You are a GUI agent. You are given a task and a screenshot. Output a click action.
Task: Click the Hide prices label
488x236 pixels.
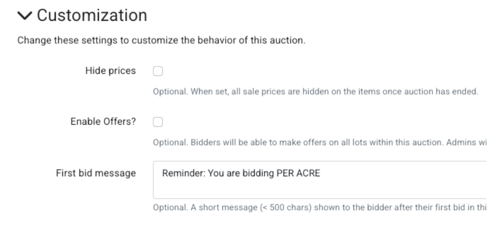(x=111, y=71)
